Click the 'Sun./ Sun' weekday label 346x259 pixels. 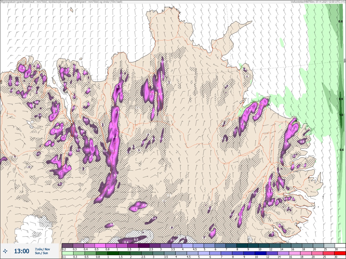point(41,253)
